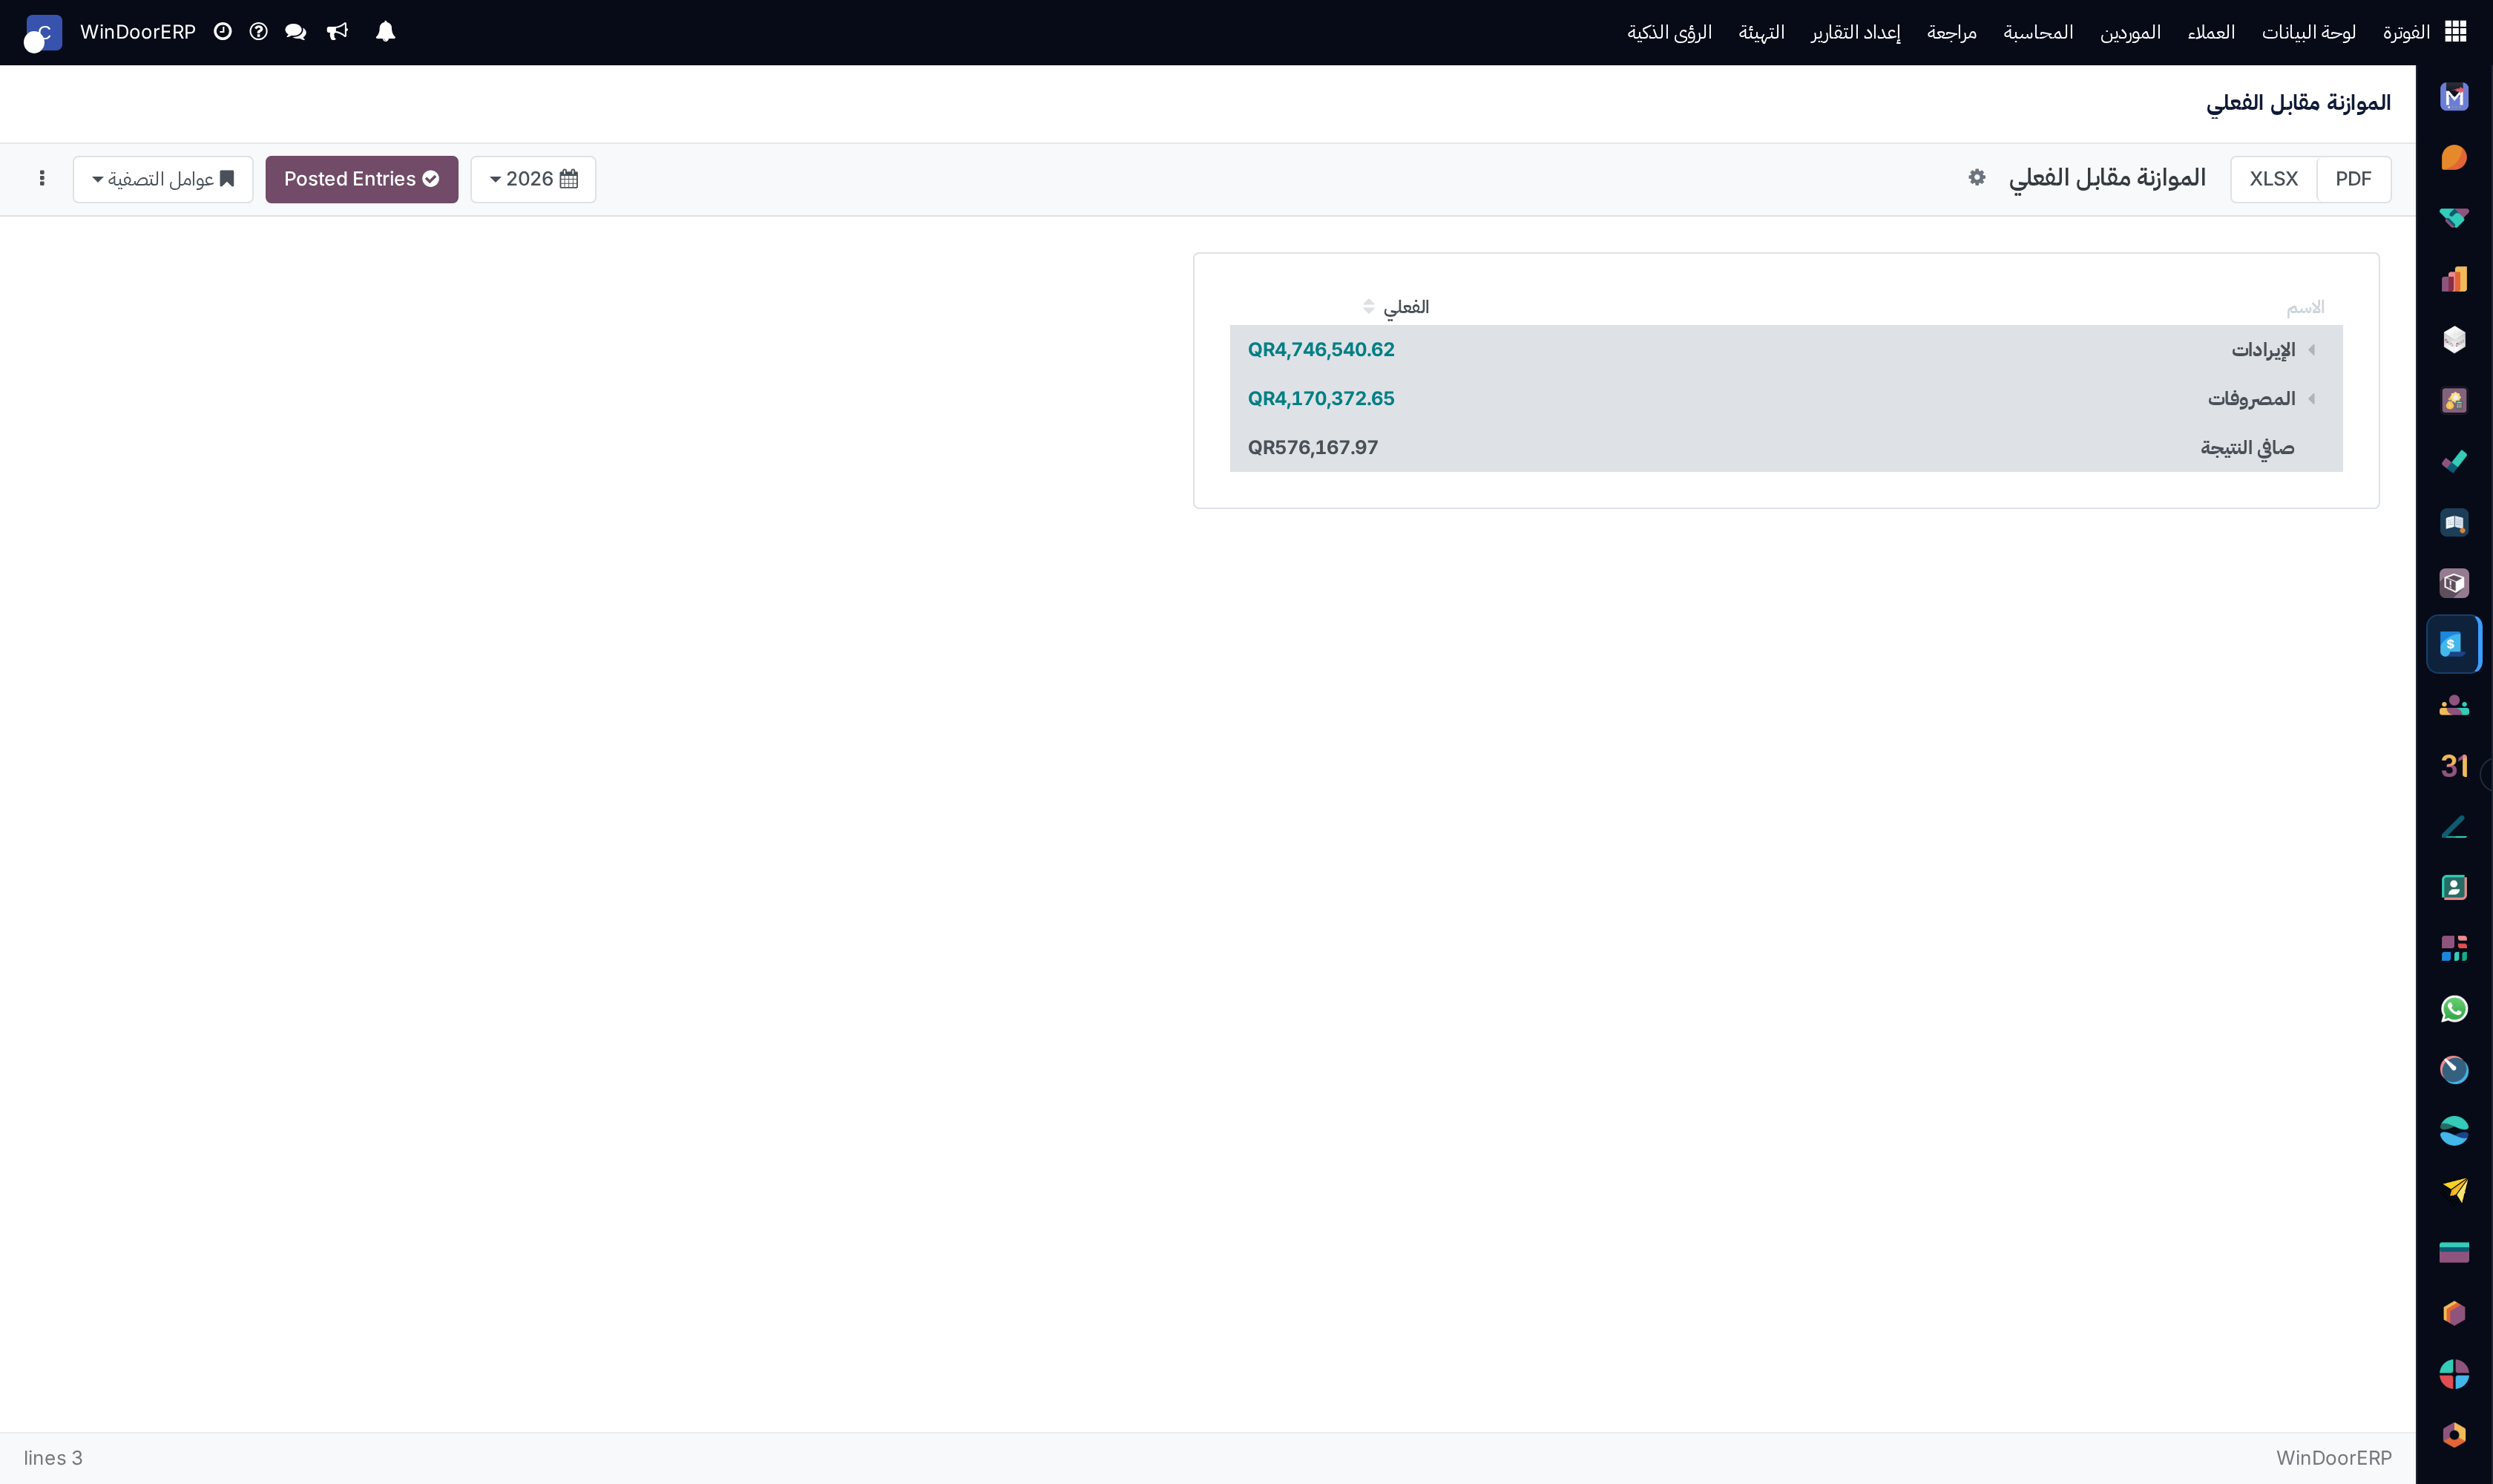
Task: Open the colorful Dashboards tiles app icon
Action: 2454,948
